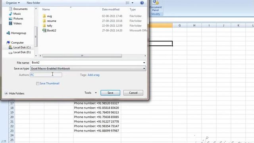254x143 pixels.
Task: Sort files by Date modified column
Action: pyautogui.click(x=111, y=10)
